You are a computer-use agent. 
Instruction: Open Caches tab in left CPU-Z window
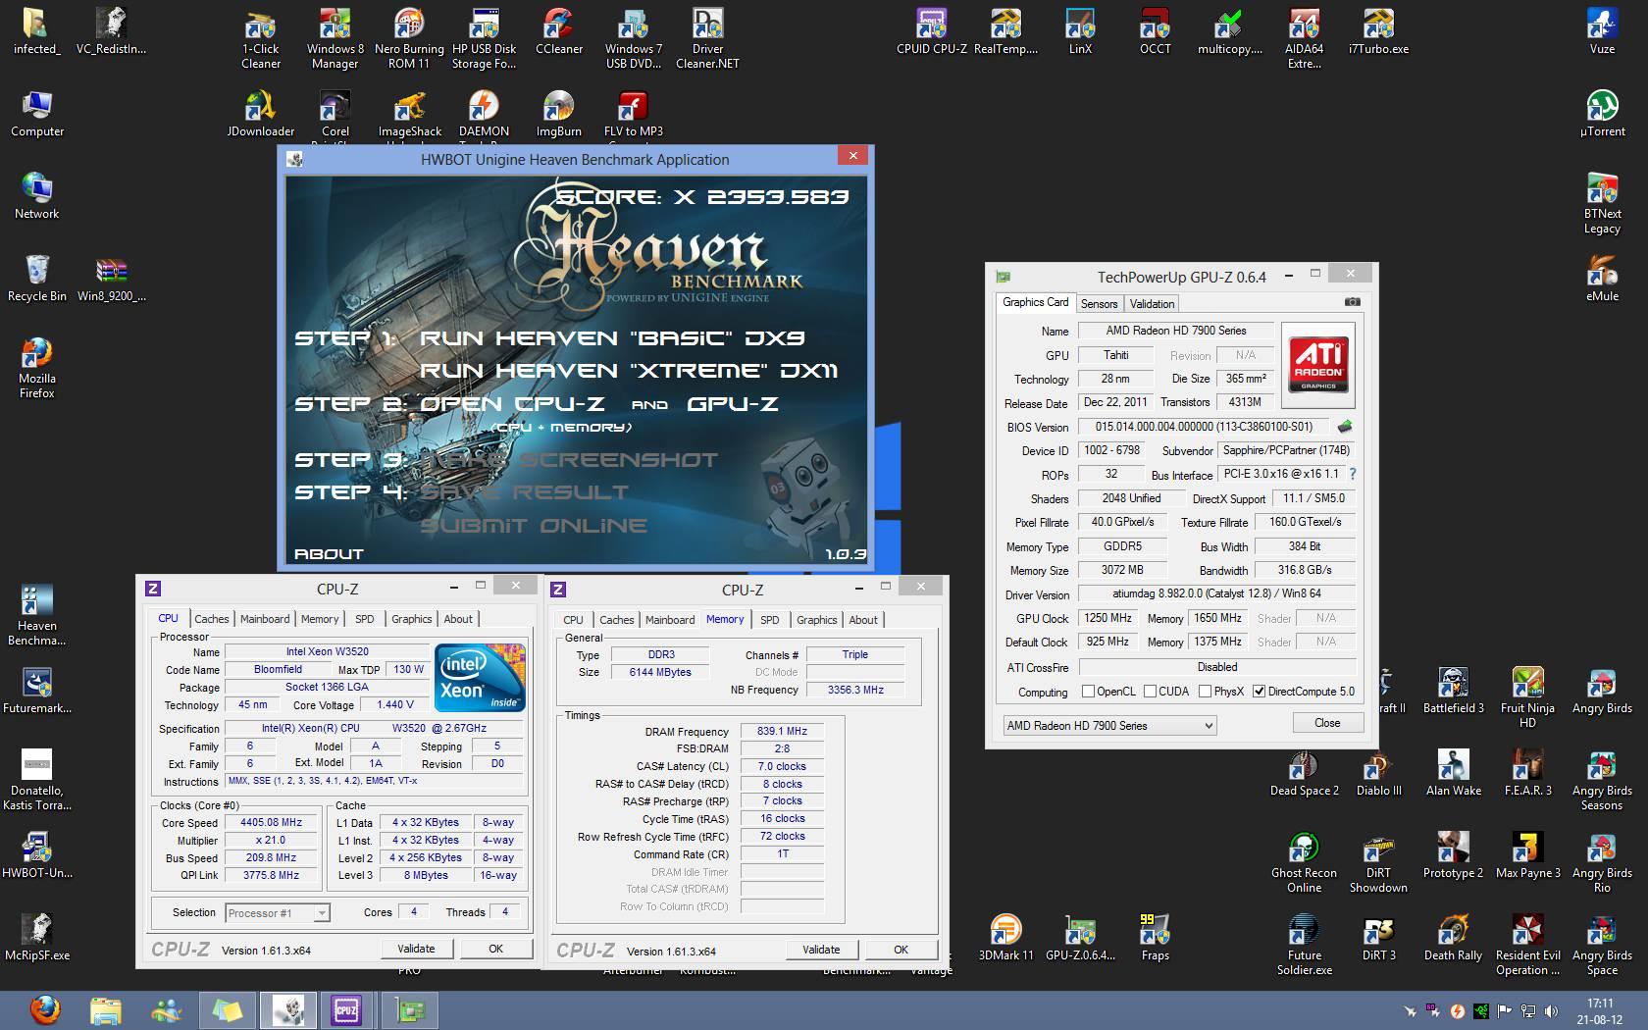[x=211, y=619]
